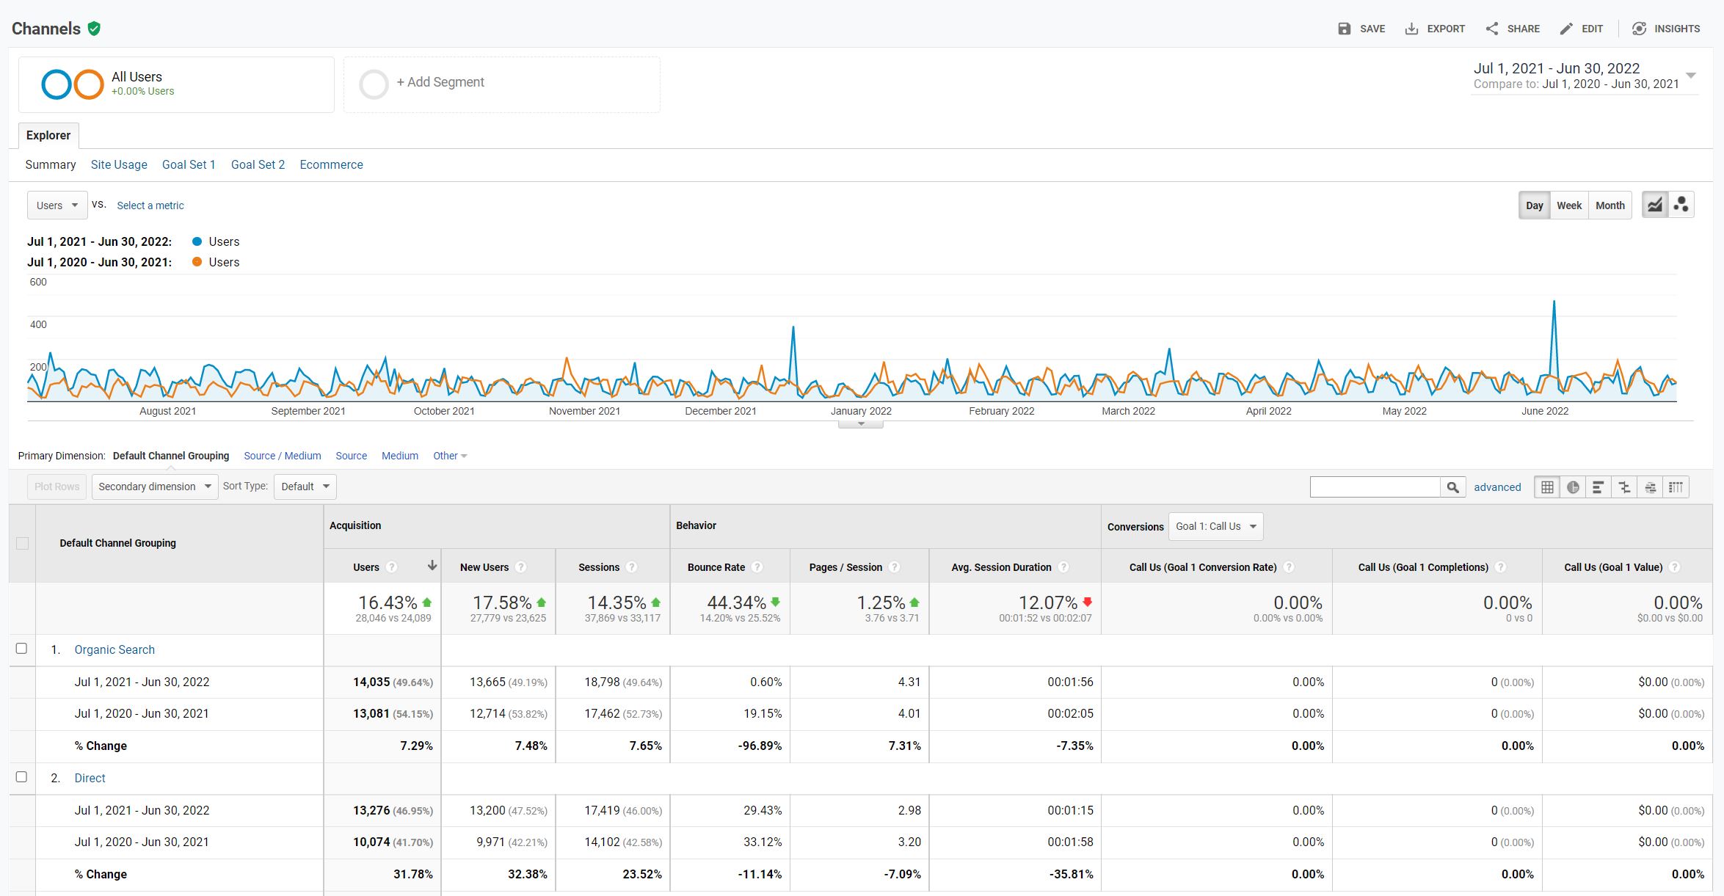Check the Organic Search row checkbox
Screen dimensions: 1724x896
coord(21,649)
